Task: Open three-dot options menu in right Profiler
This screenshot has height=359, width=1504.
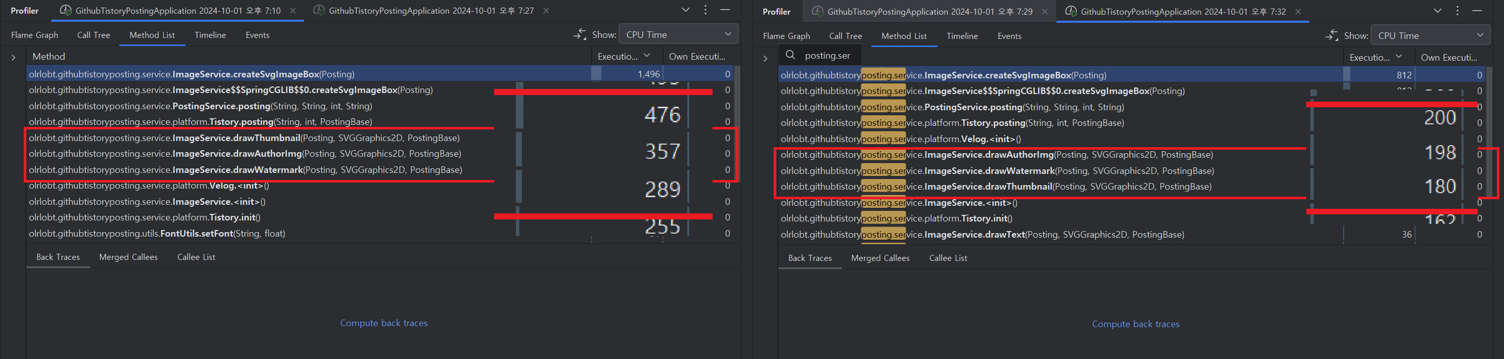Action: click(x=1457, y=11)
